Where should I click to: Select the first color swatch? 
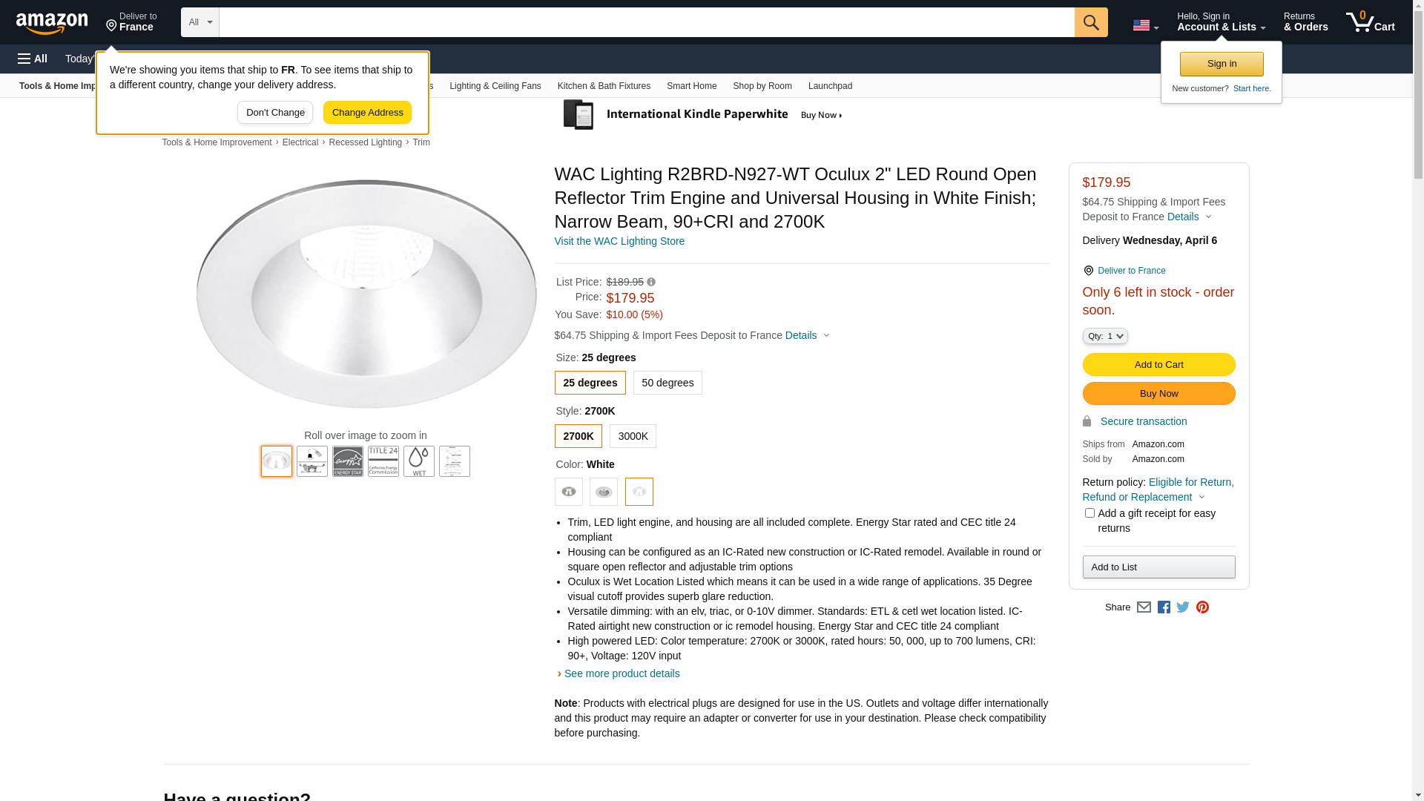(569, 492)
